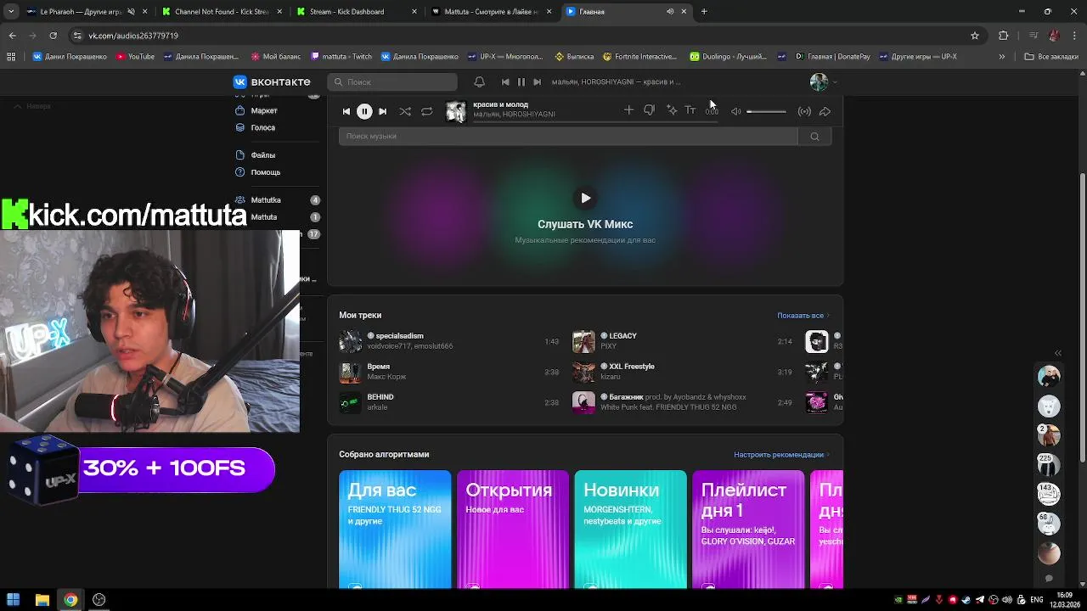Toggle shuffle mode in the audio player
This screenshot has height=611, width=1087.
[405, 111]
